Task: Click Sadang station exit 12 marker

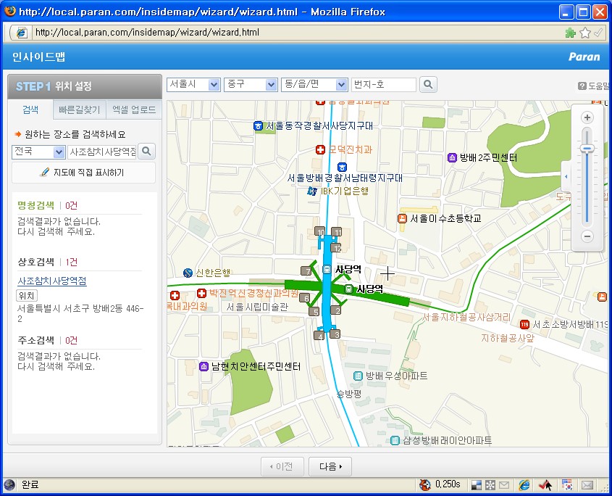Action: tap(336, 248)
